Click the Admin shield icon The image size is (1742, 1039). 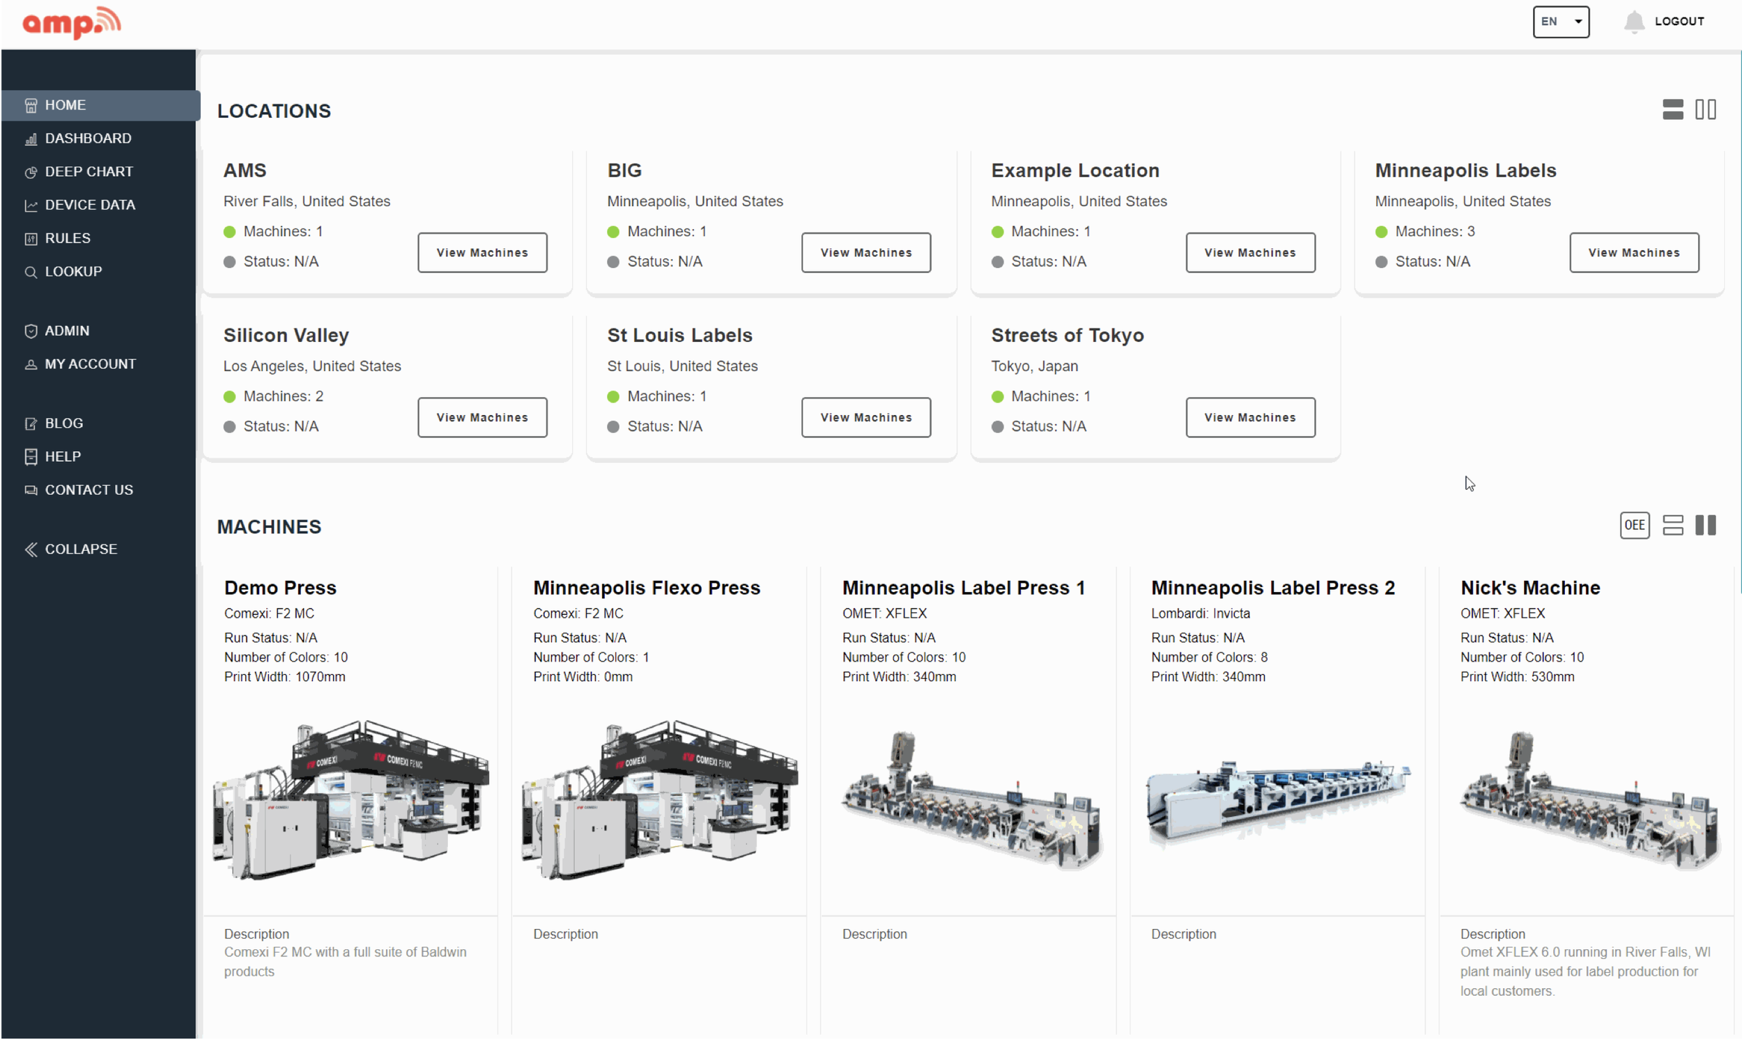click(x=31, y=331)
